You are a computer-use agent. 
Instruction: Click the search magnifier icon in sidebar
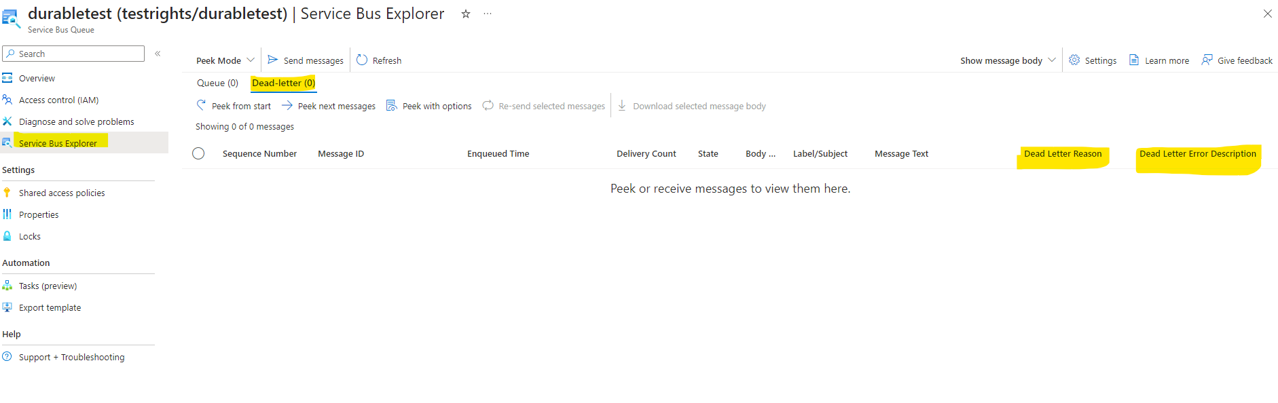10,54
